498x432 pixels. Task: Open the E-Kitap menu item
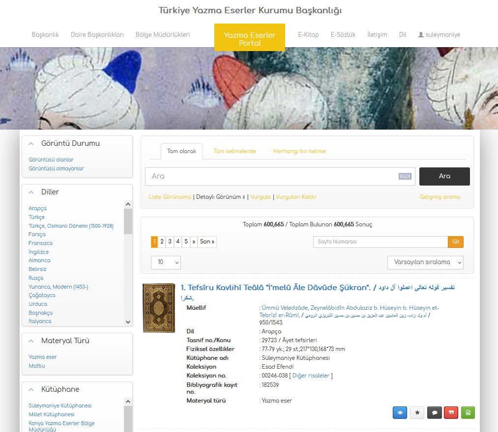(x=308, y=34)
